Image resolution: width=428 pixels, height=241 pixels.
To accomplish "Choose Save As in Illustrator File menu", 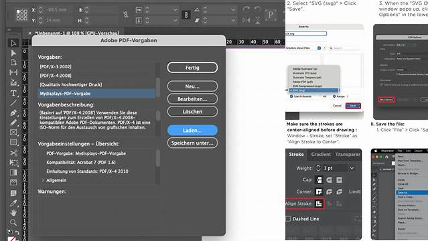I will (x=412, y=193).
